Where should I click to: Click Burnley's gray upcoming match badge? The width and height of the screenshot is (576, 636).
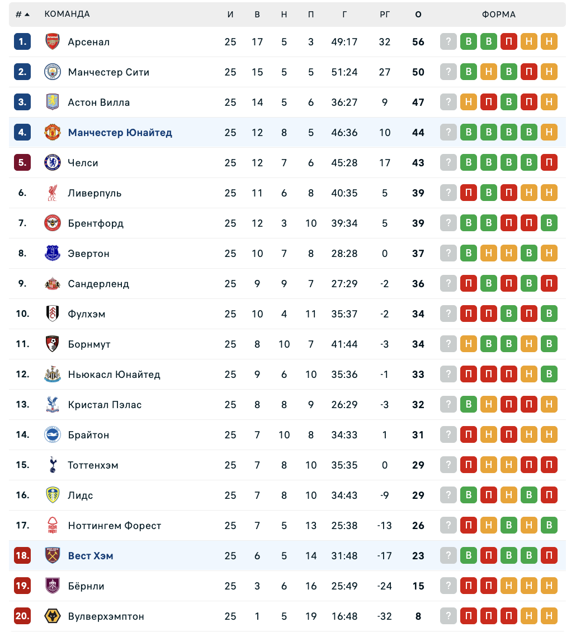click(448, 586)
